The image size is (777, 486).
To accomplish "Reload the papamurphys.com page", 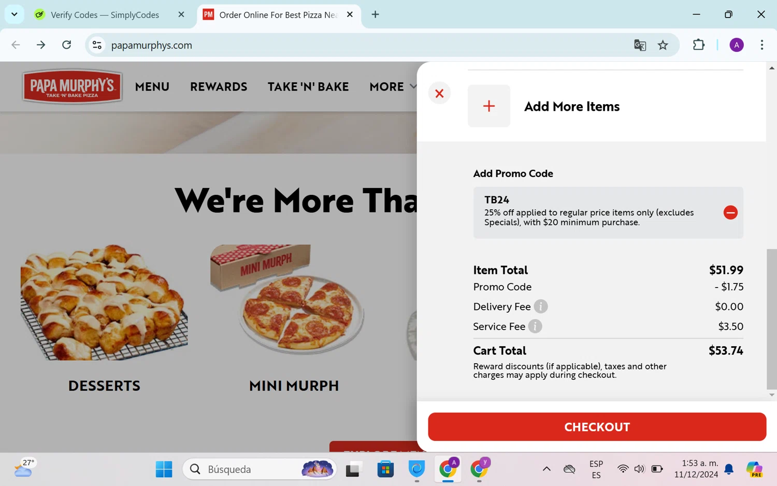I will [x=67, y=45].
